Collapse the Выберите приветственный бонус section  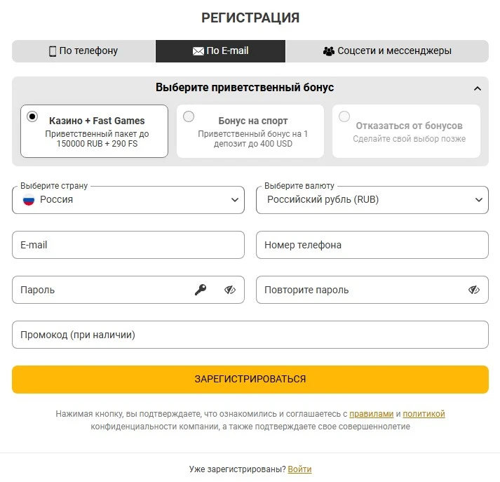click(478, 88)
